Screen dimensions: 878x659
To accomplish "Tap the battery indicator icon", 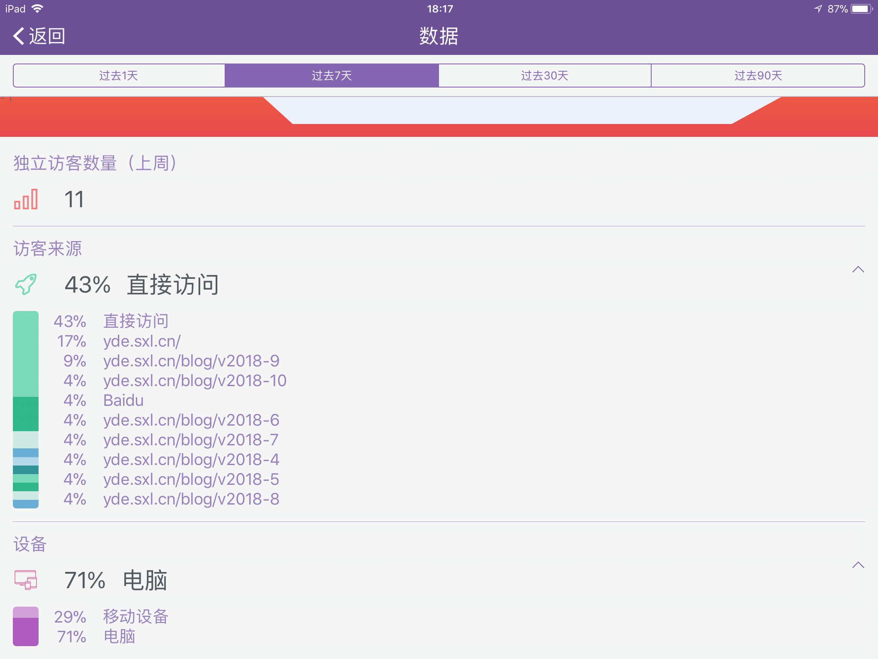I will [861, 9].
